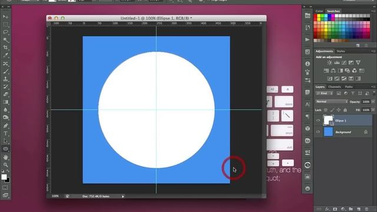Image resolution: width=377 pixels, height=212 pixels.
Task: Select the Brush tool
Action: point(5,71)
